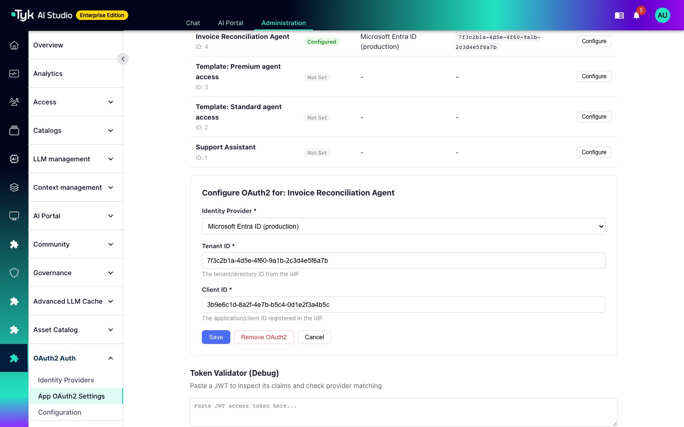Viewport: 684px width, 427px height.
Task: Click the Governance shield icon
Action: 14,273
